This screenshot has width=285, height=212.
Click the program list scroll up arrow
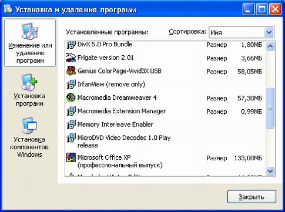(x=270, y=46)
